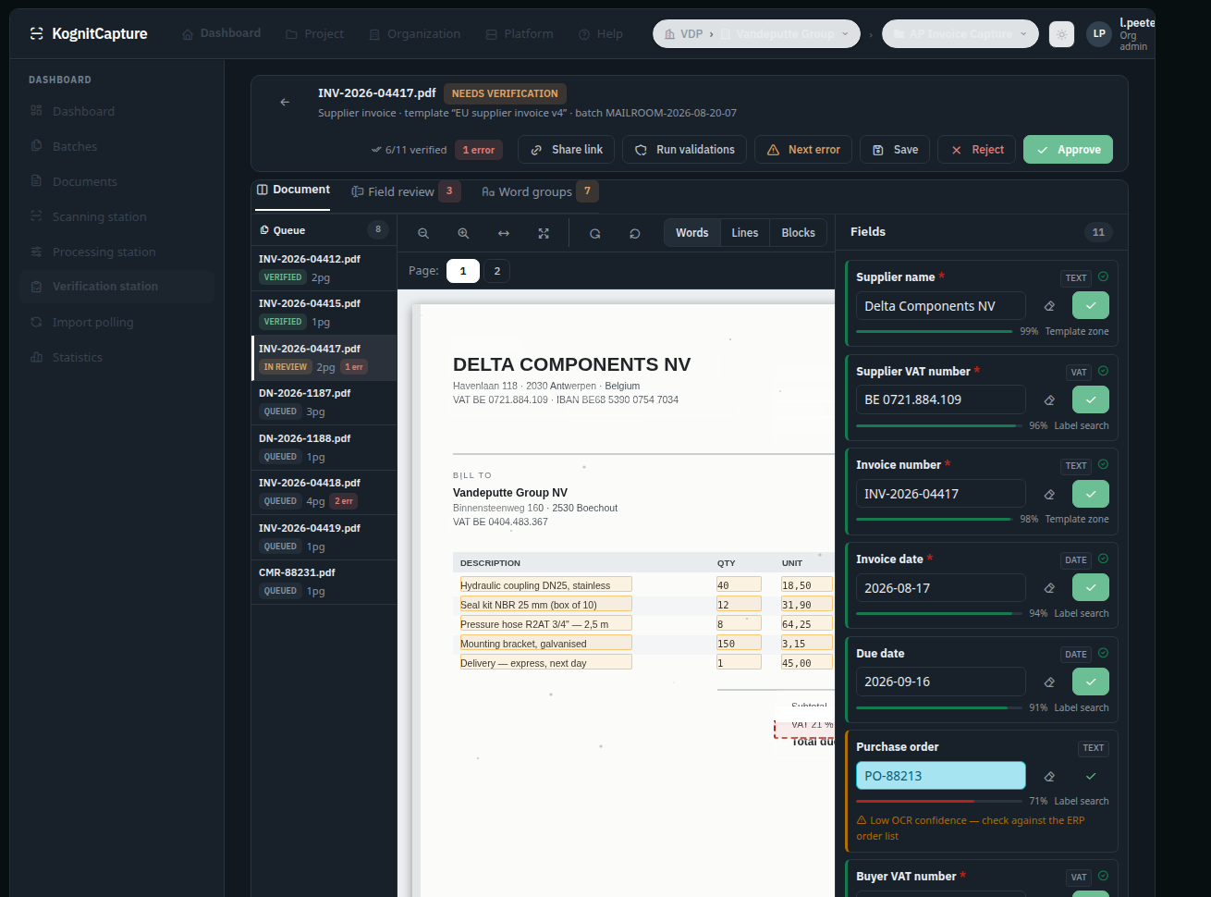Clear the Purchase order field with the eraser
Viewport: 1211px width, 897px height.
(x=1049, y=776)
